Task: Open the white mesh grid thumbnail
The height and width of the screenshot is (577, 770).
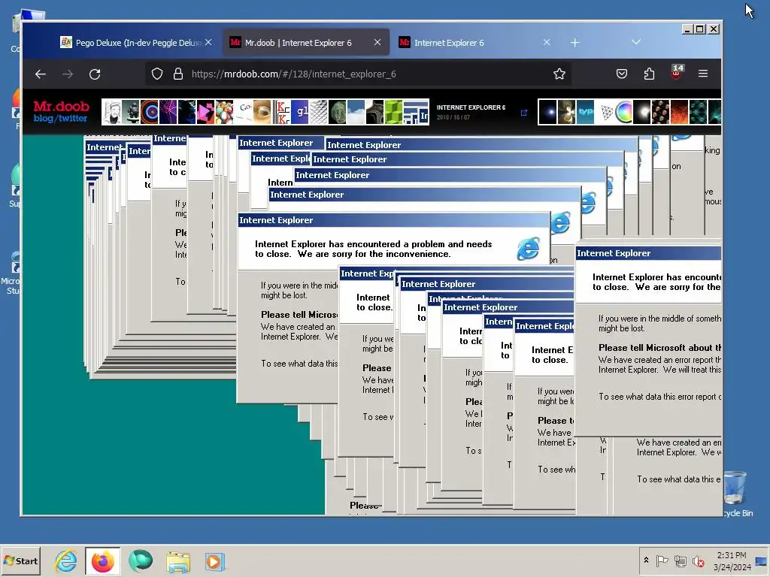Action: click(319, 112)
